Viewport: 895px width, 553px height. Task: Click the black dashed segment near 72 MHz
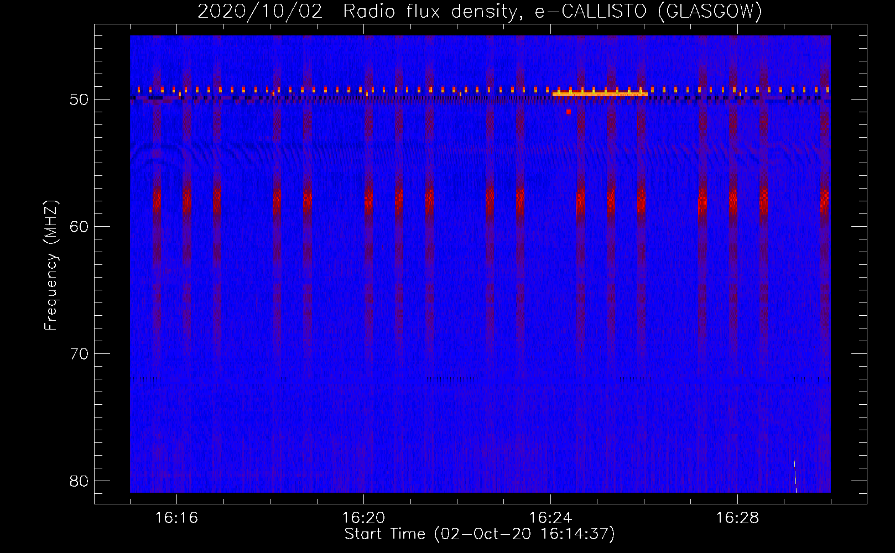[452, 379]
